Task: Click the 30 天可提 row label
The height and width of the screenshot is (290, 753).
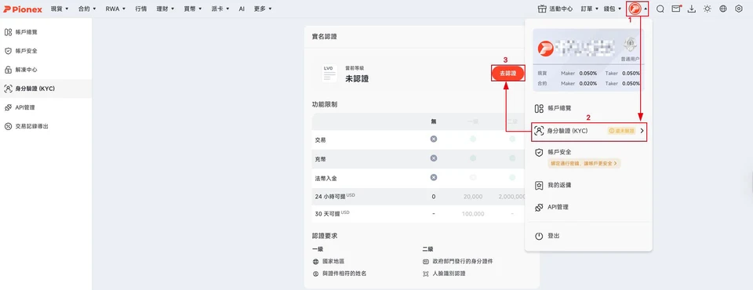Action: pos(333,214)
